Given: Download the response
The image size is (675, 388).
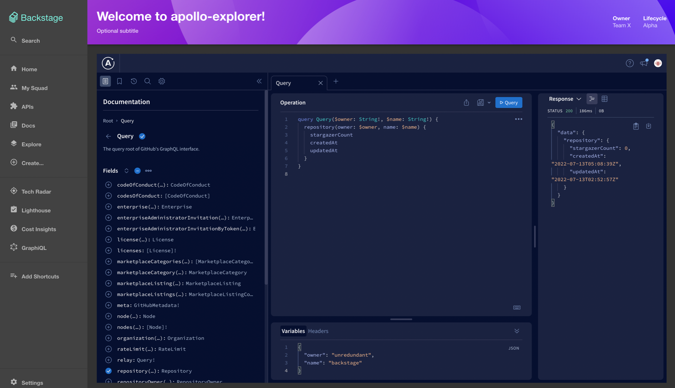Looking at the screenshot, I should 649,126.
